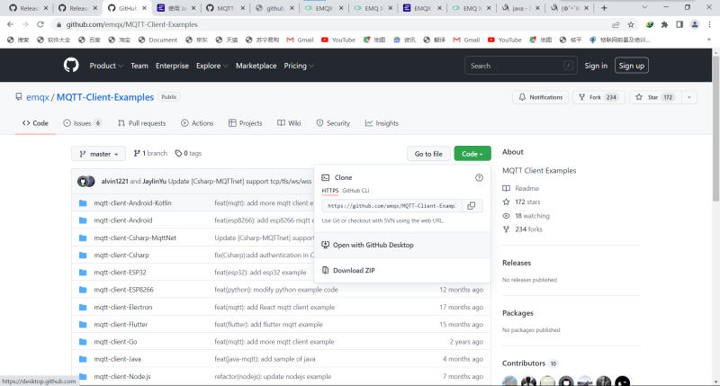Select the HTTPS clone tab

[x=329, y=191]
